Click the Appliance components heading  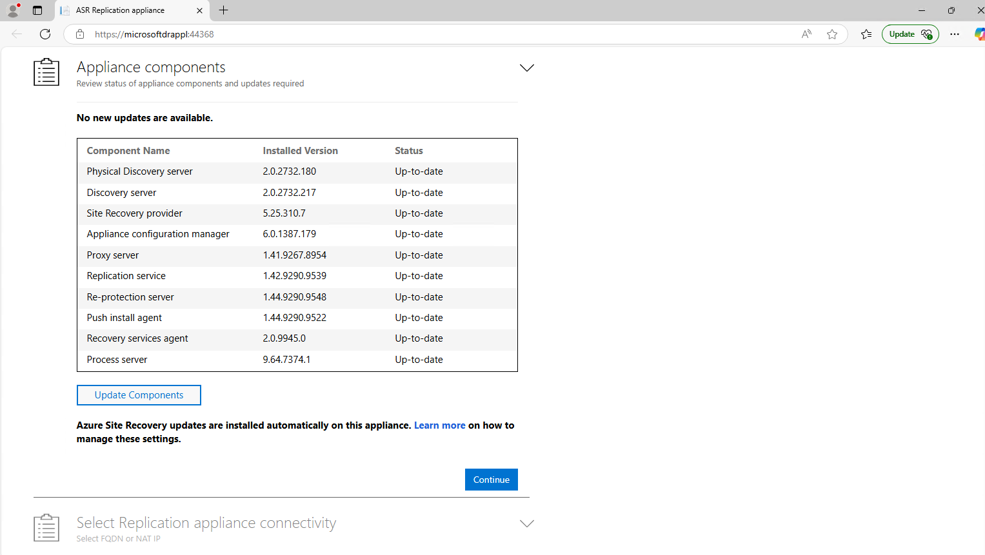pos(151,67)
